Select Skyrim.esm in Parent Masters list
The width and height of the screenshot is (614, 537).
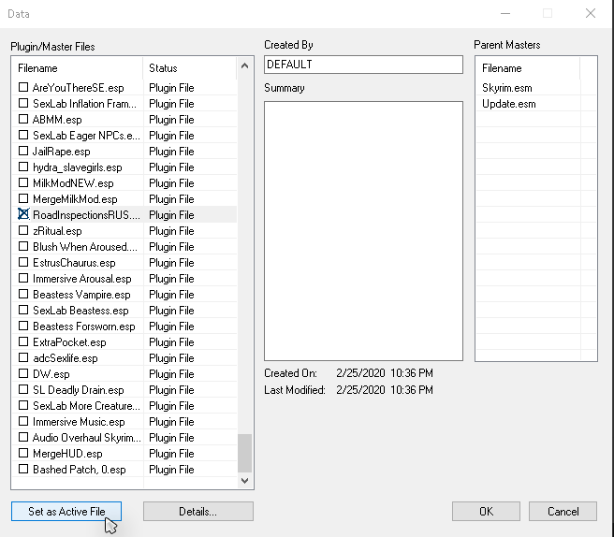tap(506, 88)
